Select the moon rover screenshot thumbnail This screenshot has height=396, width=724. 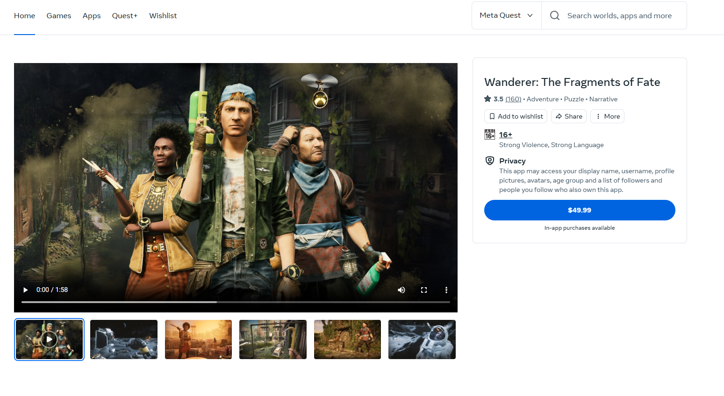coord(124,339)
